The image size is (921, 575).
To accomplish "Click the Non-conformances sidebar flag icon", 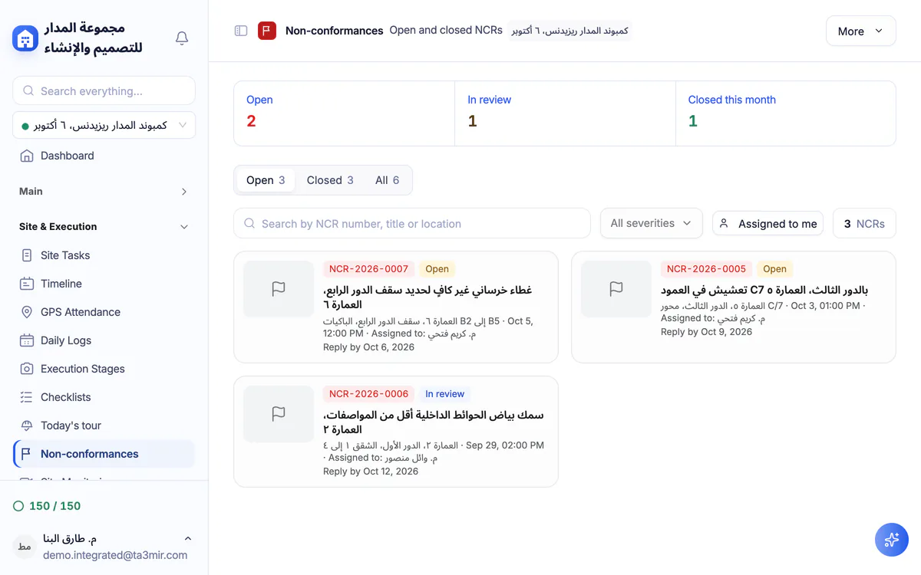I will (x=27, y=454).
